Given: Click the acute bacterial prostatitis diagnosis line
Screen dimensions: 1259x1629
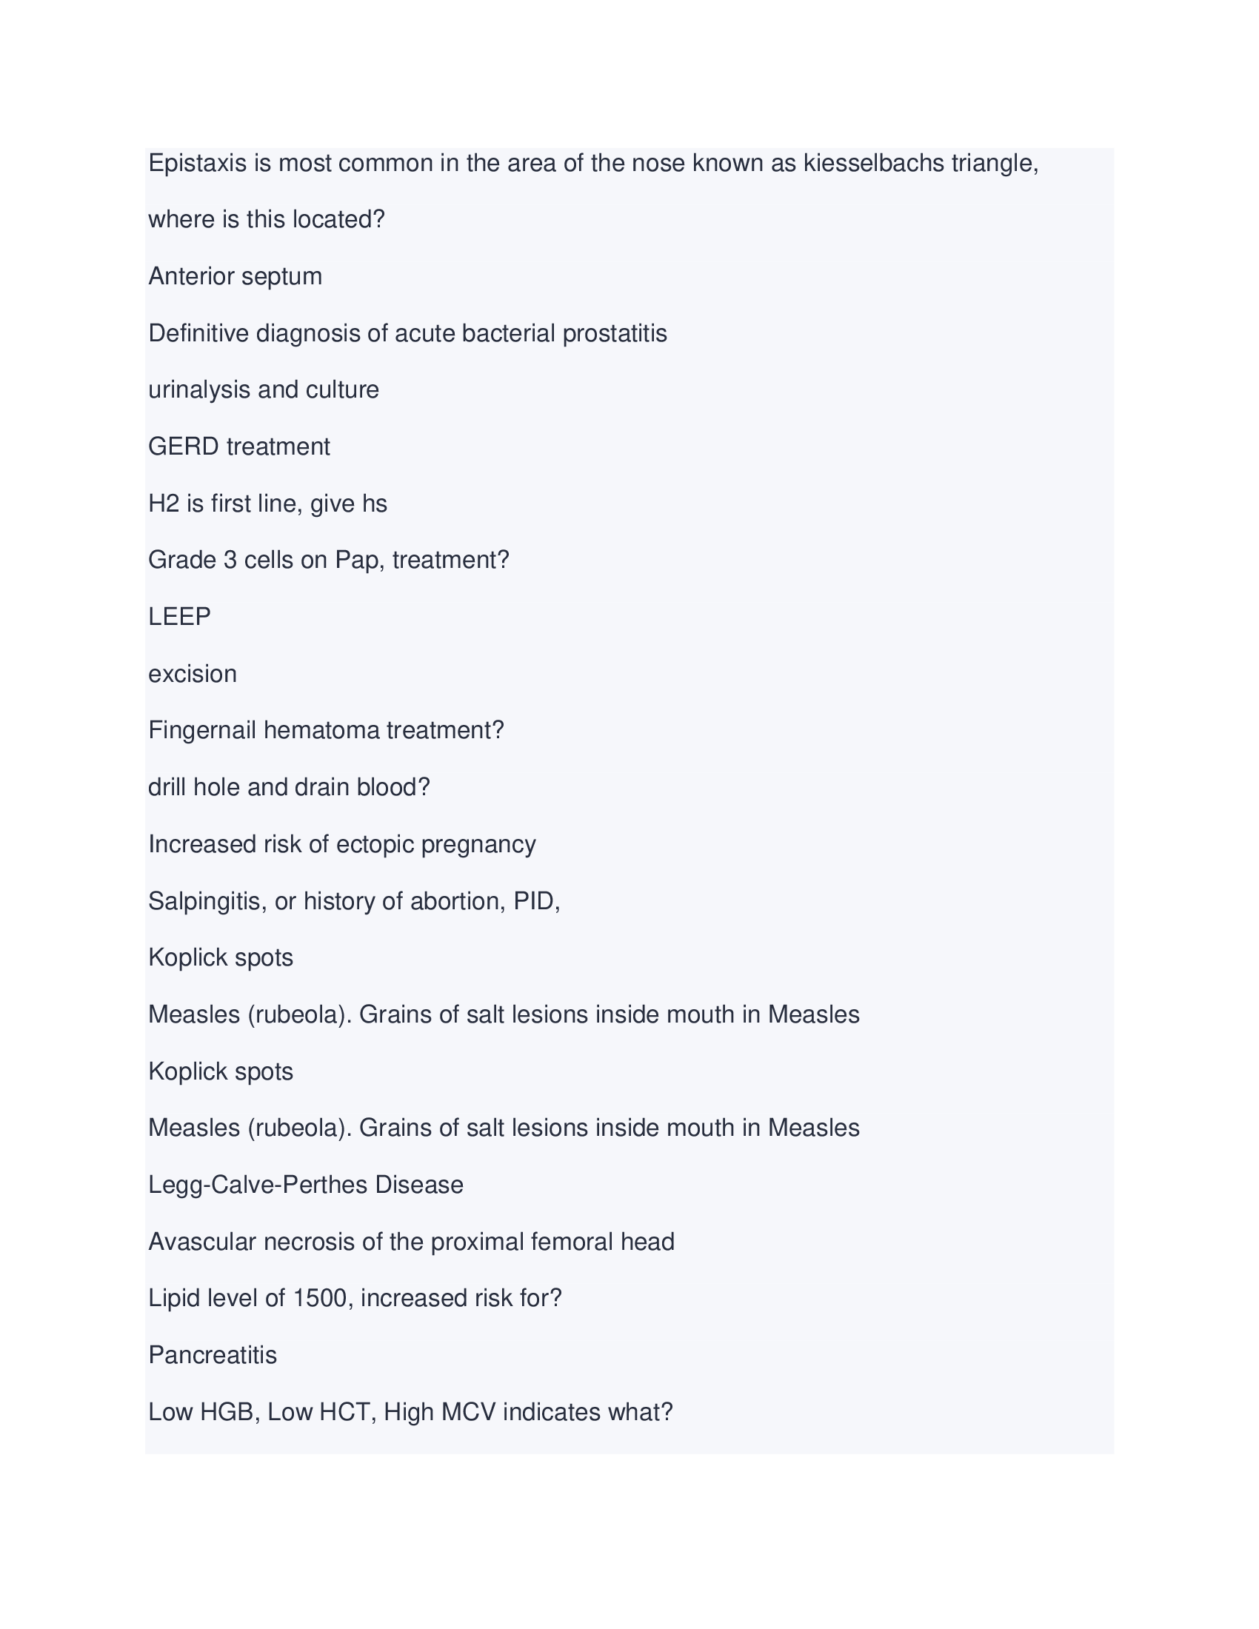Looking at the screenshot, I should tap(407, 333).
